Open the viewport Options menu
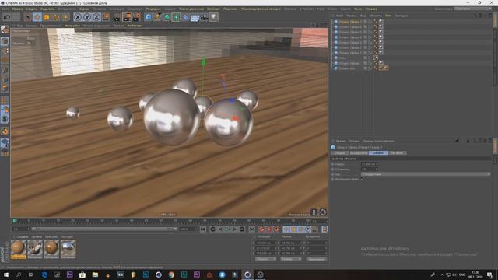 pos(72,26)
